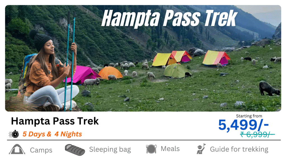This screenshot has height=160, width=286.
Task: Click the Camps label
Action: point(41,150)
